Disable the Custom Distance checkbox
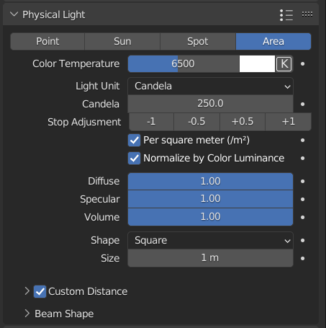The height and width of the screenshot is (328, 326). (40, 292)
